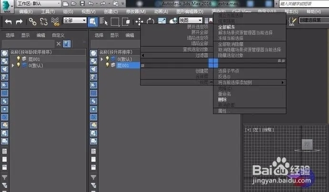Toggle Display Lights icon in right explorer
The width and height of the screenshot is (329, 192).
tap(94, 69)
